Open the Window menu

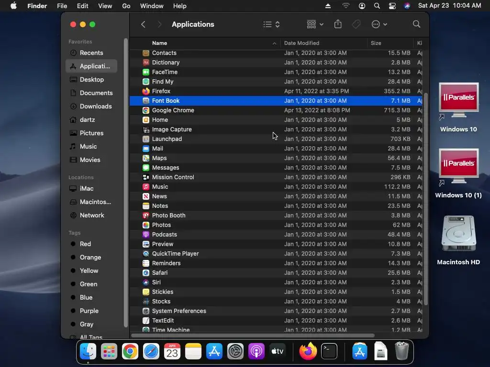point(152,6)
